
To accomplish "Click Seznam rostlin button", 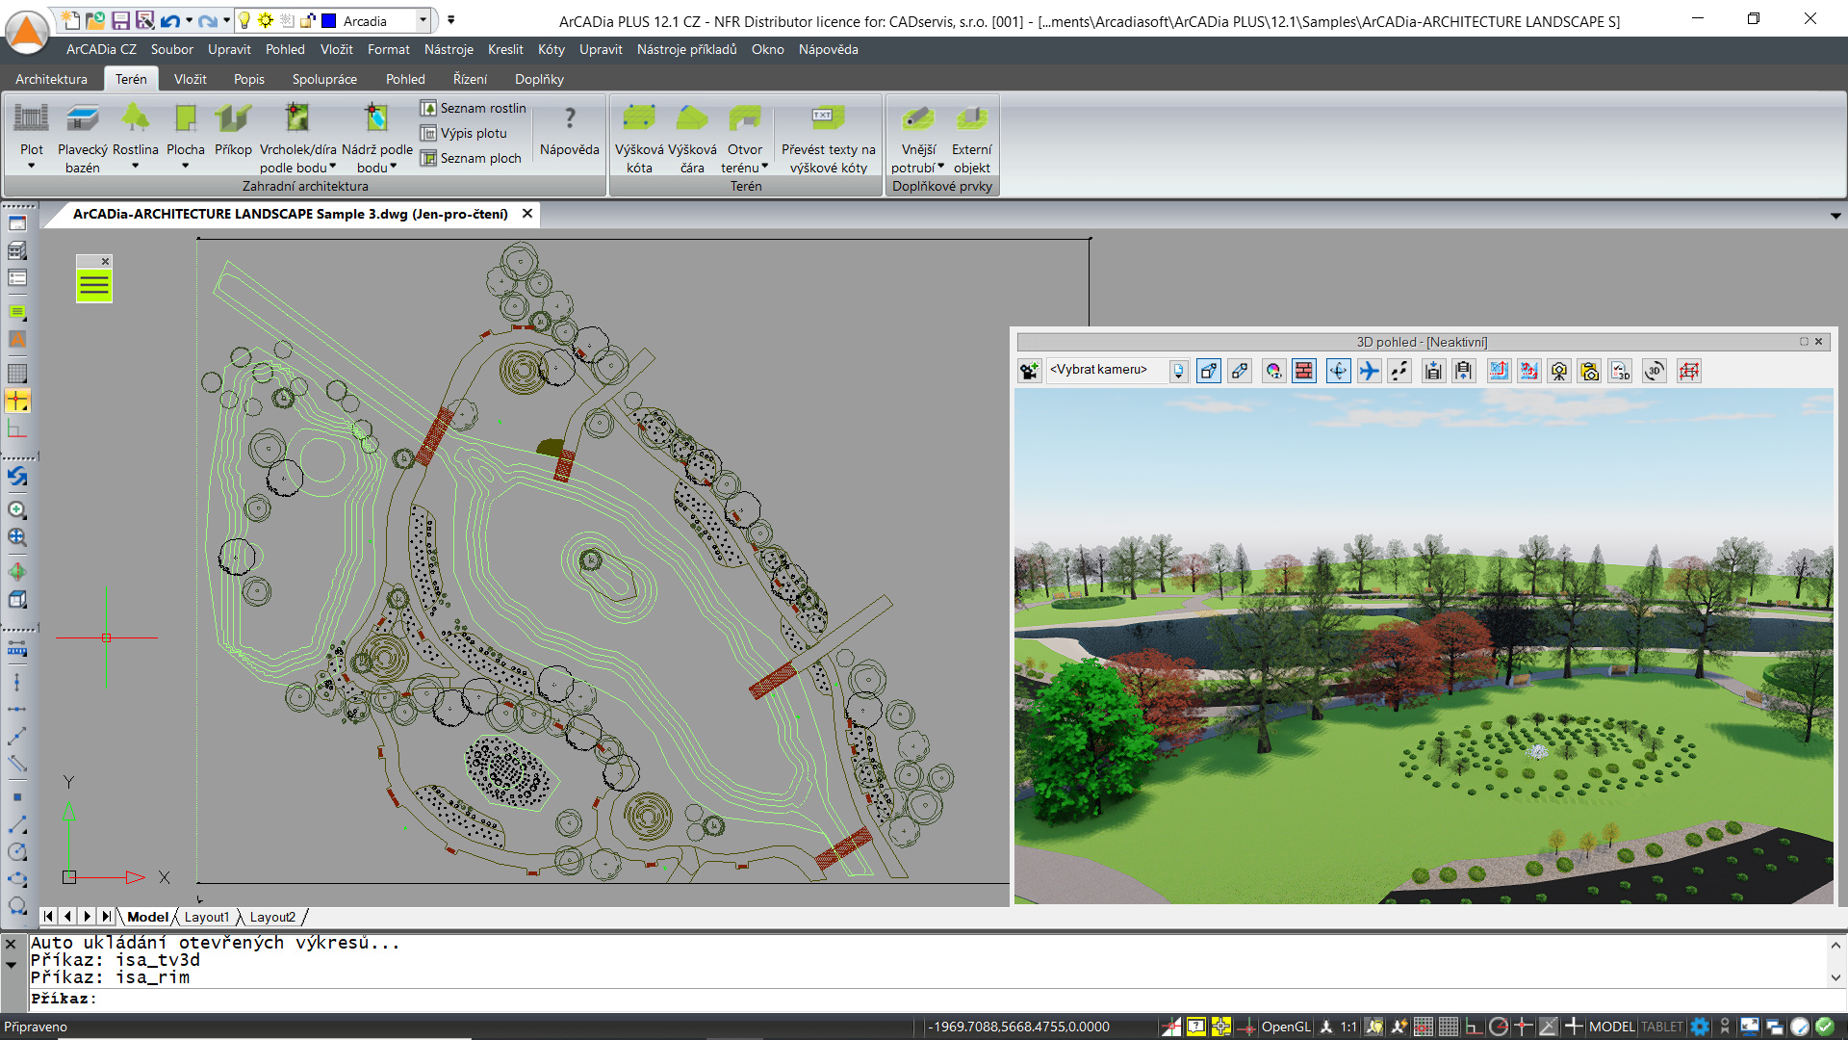I will coord(474,108).
